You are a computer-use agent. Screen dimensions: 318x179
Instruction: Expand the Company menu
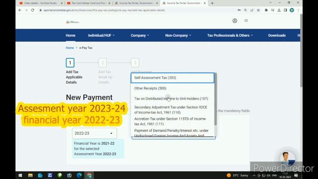(x=140, y=35)
